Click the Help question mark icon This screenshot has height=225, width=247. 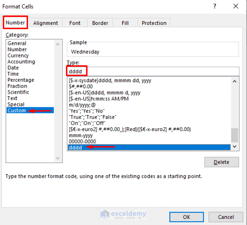214,6
